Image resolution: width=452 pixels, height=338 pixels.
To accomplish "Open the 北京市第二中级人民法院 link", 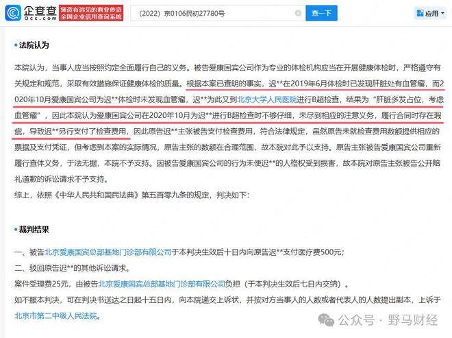I will (x=55, y=316).
